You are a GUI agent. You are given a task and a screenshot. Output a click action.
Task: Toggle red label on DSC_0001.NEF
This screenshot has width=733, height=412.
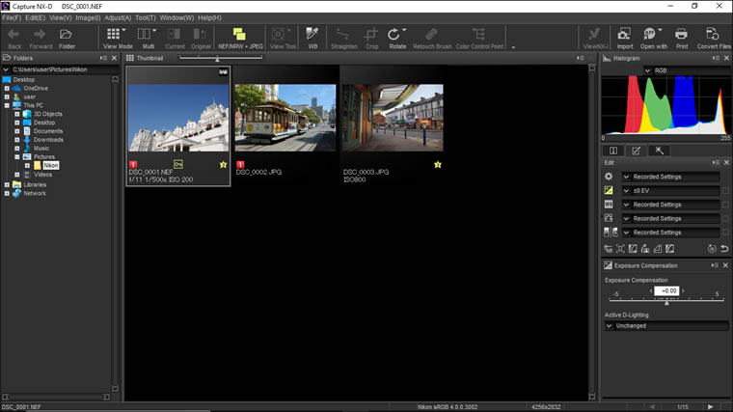[x=133, y=165]
